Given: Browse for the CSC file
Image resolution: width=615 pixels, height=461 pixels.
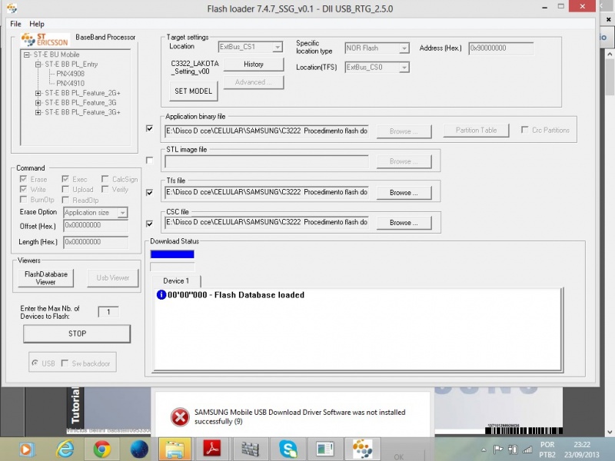Looking at the screenshot, I should (x=404, y=223).
